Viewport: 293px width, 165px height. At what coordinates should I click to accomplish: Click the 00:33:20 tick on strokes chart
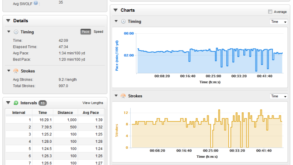(x=237, y=150)
